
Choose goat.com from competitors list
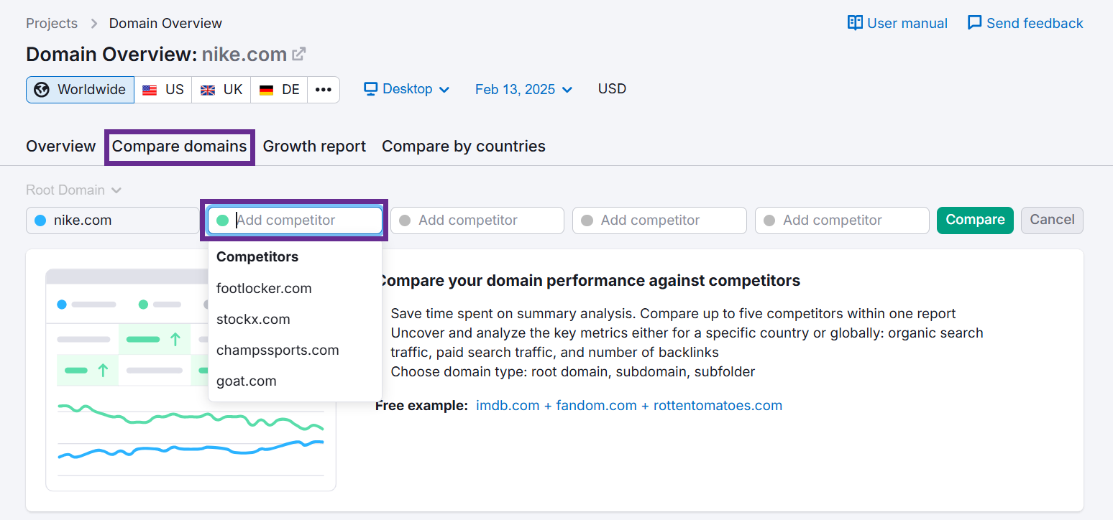click(295, 381)
